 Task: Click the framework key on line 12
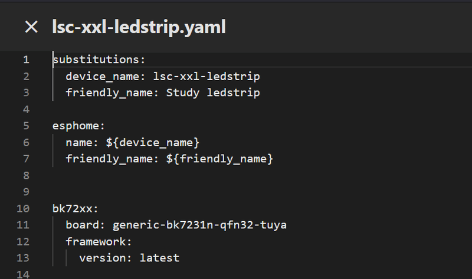coord(95,241)
